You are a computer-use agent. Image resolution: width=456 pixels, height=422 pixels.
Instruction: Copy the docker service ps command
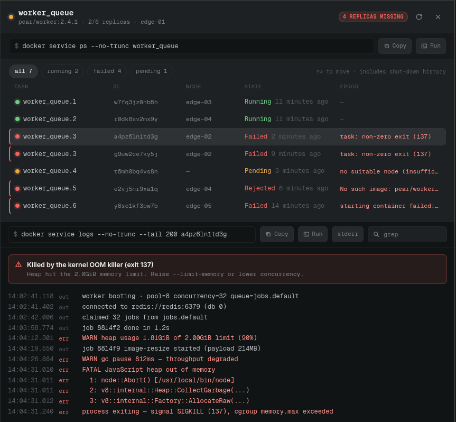click(x=395, y=46)
